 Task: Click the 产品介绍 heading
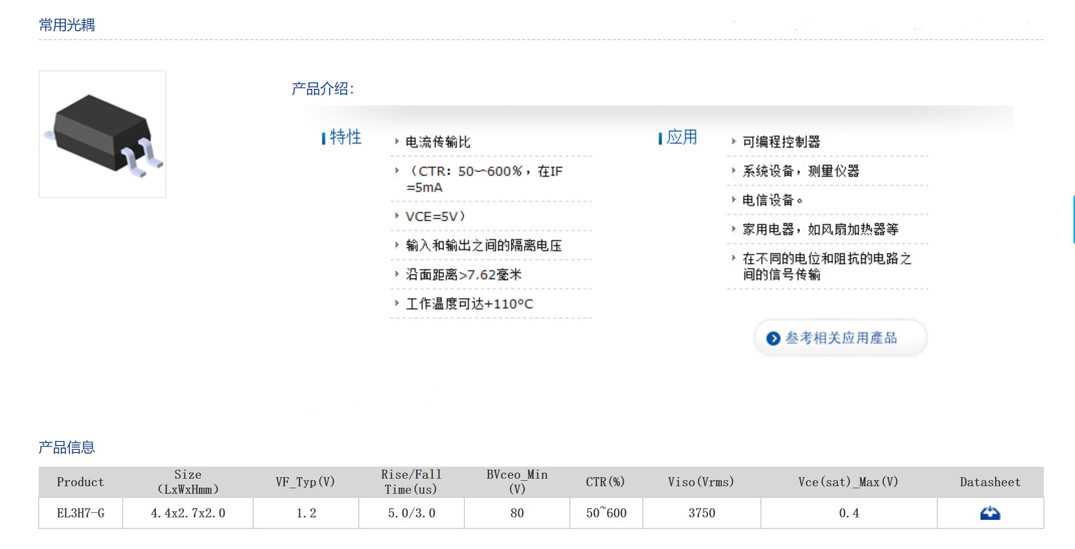(323, 89)
